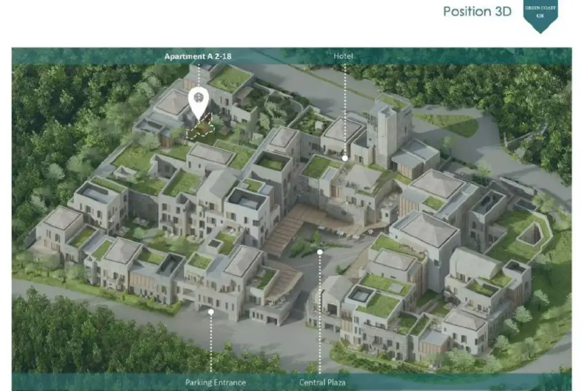This screenshot has width=583, height=391.
Task: Select the Apartment A 2-18 label
Action: coord(198,56)
